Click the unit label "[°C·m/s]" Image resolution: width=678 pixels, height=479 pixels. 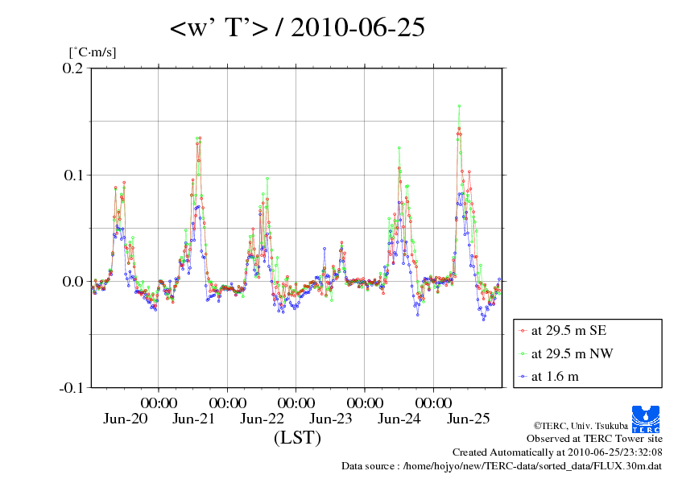(93, 52)
